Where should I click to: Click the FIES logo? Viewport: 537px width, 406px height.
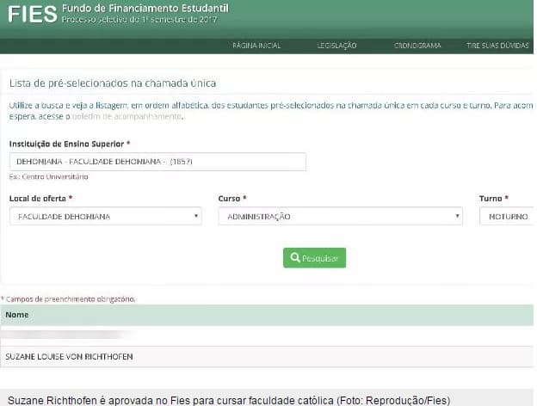[33, 15]
